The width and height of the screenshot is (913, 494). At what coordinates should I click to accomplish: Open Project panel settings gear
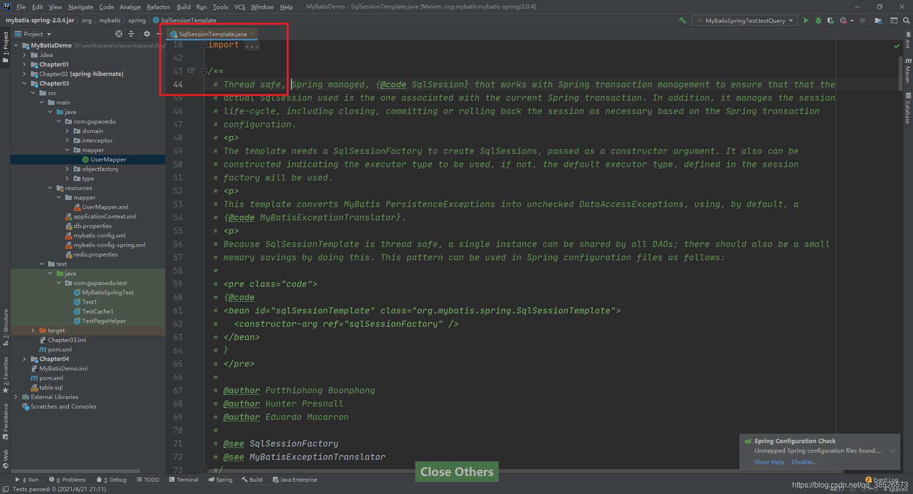pos(147,34)
